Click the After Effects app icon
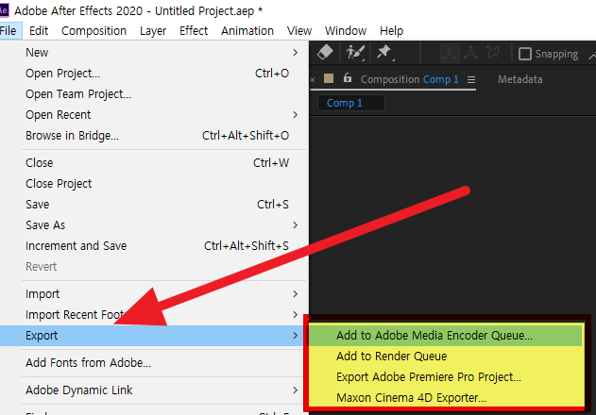This screenshot has height=415, width=596. click(x=4, y=10)
